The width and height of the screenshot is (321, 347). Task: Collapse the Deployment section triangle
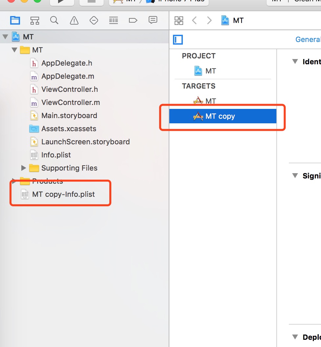[295, 337]
